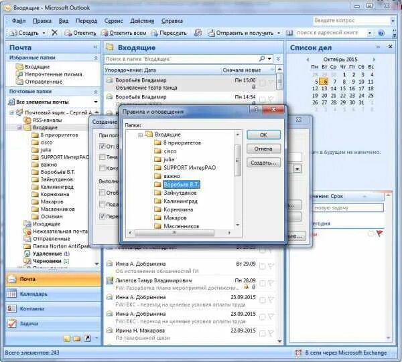The image size is (402, 362).
Task: Click the red flag in task list
Action: pyautogui.click(x=379, y=234)
